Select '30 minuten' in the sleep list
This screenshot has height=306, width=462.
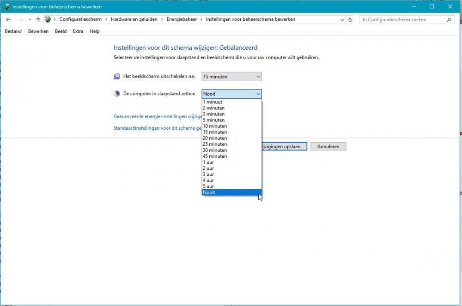(215, 150)
